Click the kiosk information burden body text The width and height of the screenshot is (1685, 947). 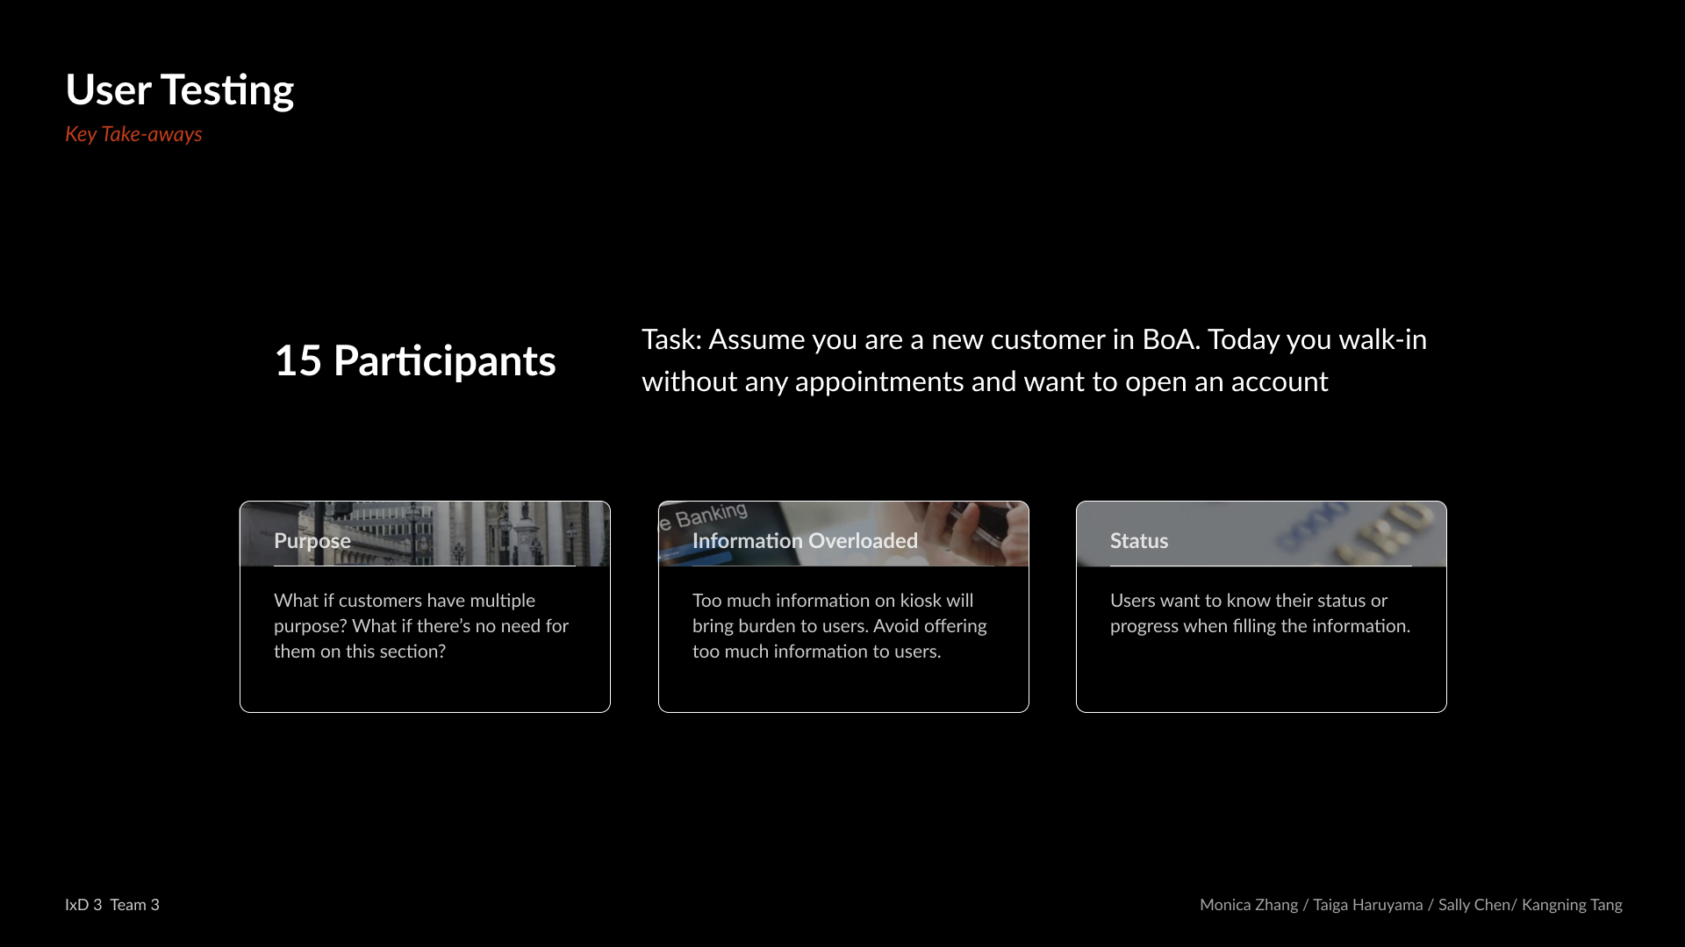coord(839,626)
